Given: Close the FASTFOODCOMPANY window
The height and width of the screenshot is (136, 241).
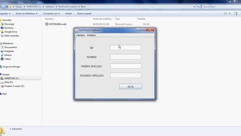Looking at the screenshot, I should (x=150, y=29).
